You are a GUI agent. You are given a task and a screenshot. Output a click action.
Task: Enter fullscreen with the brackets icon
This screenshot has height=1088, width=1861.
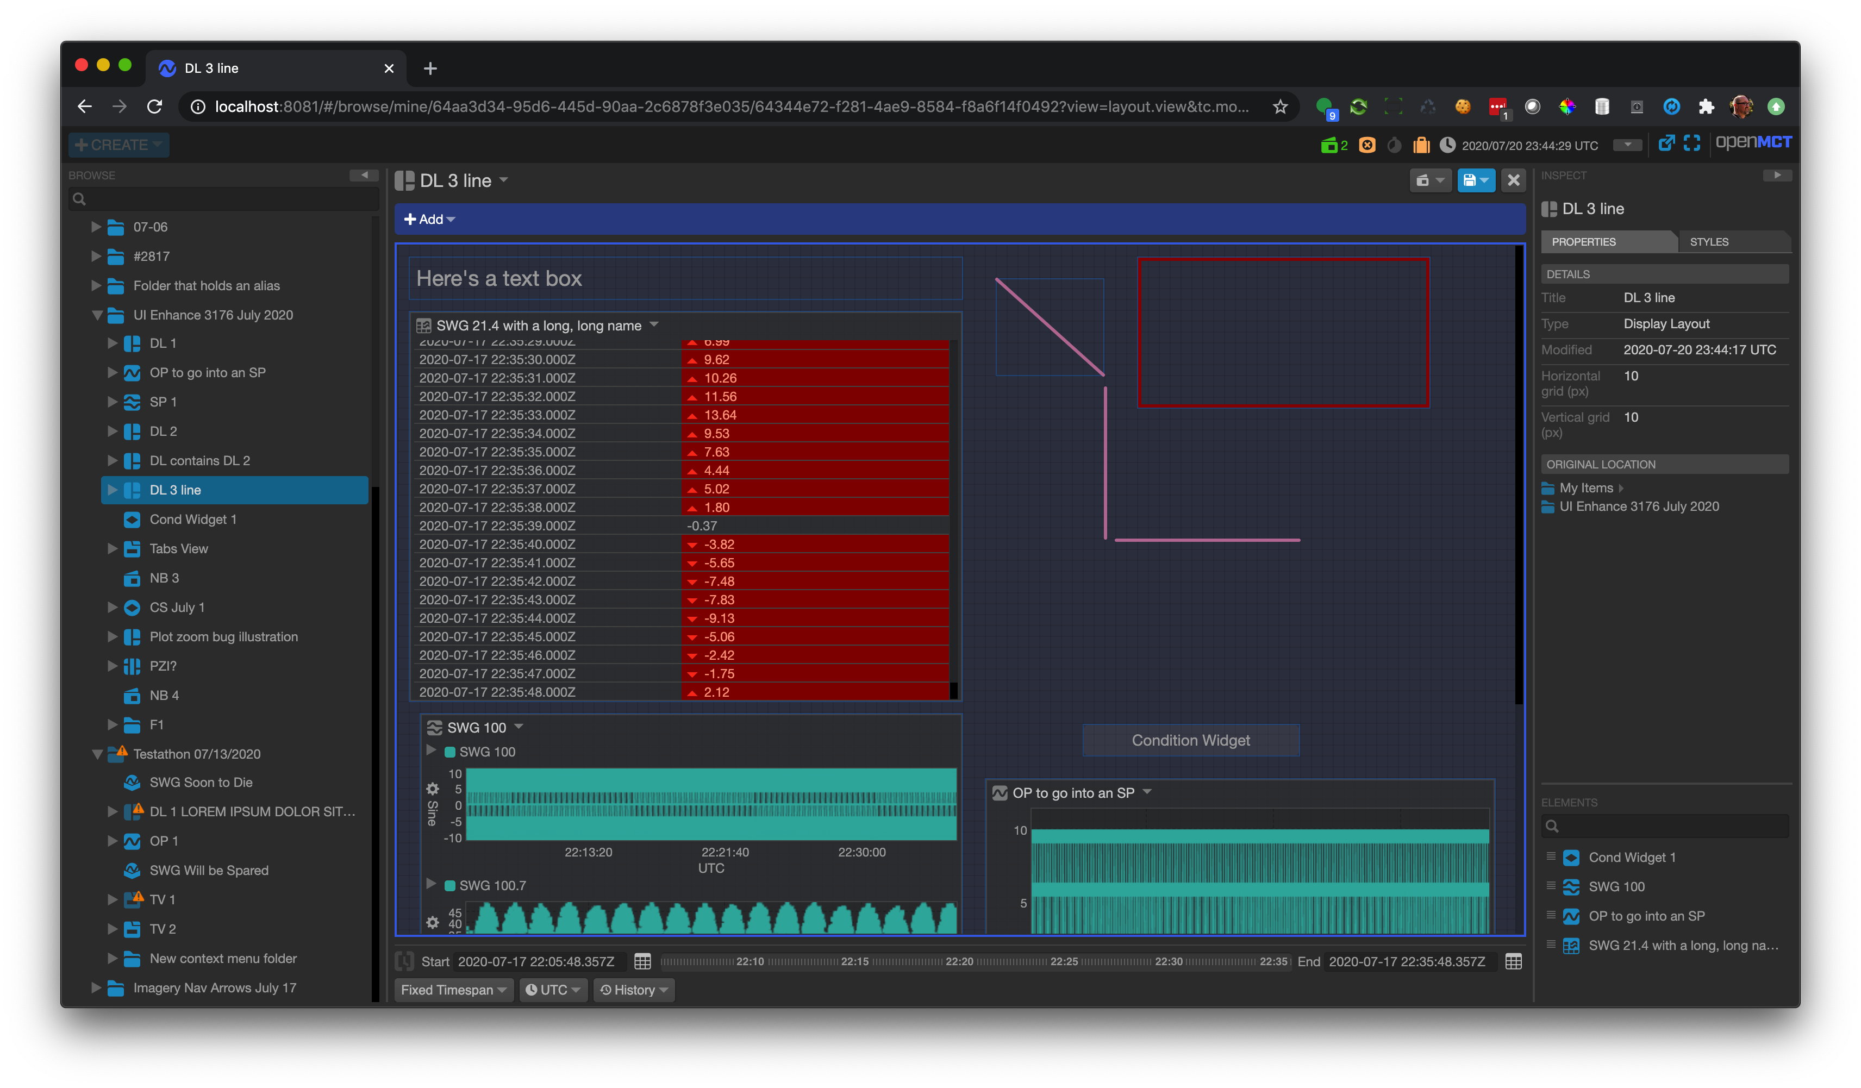coord(1692,142)
